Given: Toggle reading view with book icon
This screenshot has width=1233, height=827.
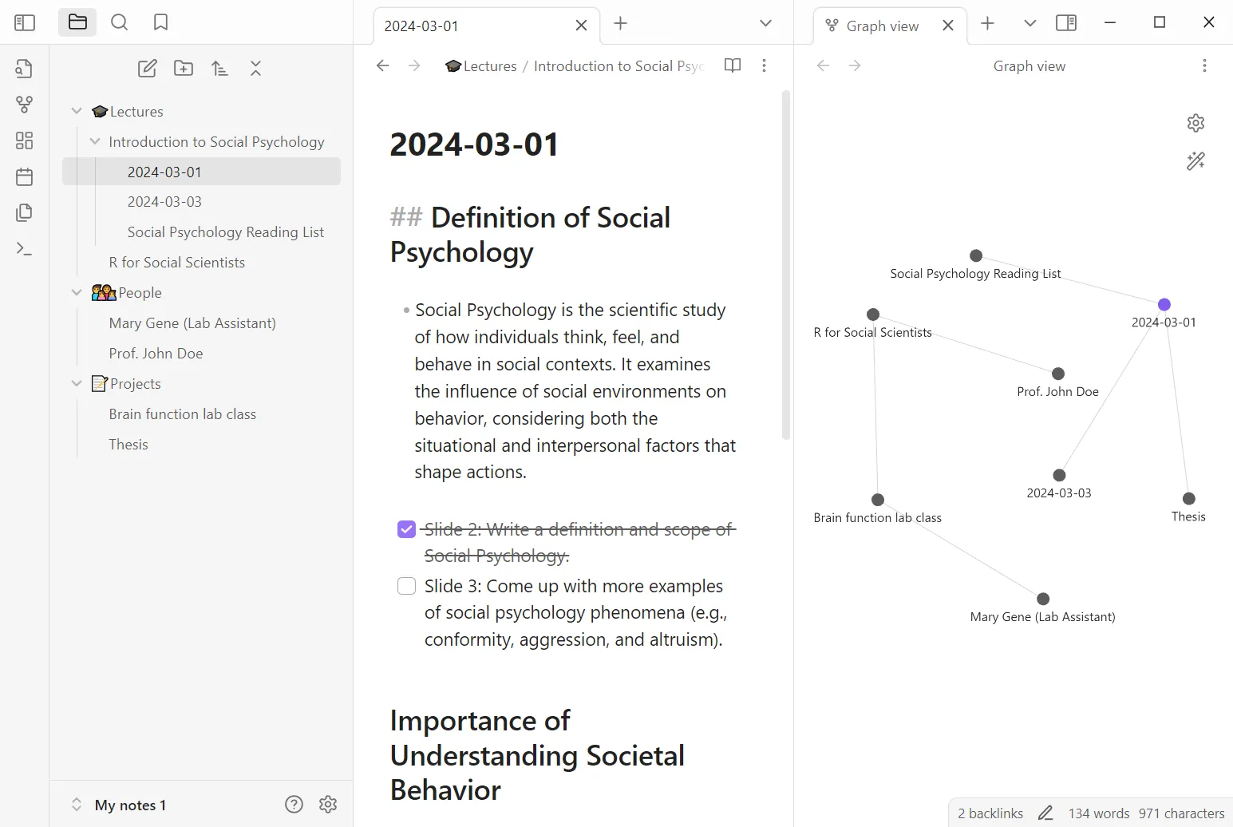Looking at the screenshot, I should click(x=732, y=65).
